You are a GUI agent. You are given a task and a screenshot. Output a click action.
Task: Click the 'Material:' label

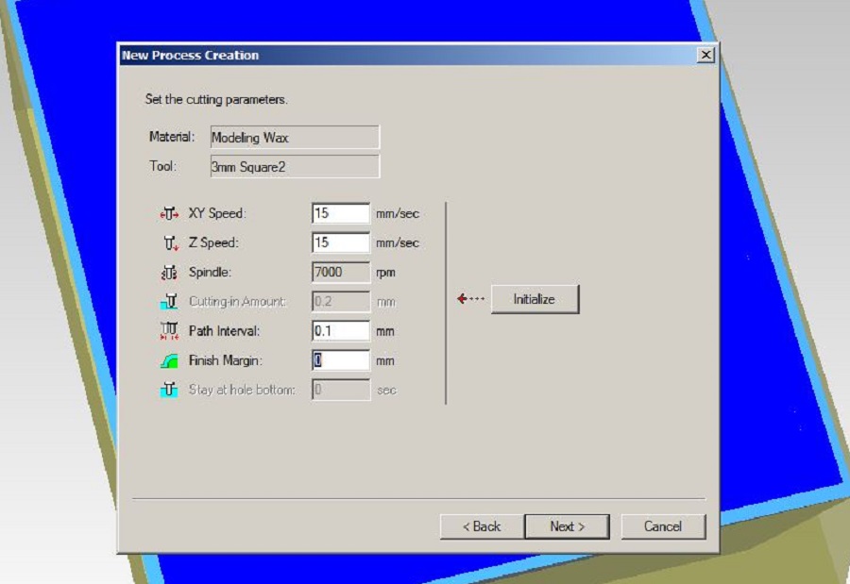point(172,137)
